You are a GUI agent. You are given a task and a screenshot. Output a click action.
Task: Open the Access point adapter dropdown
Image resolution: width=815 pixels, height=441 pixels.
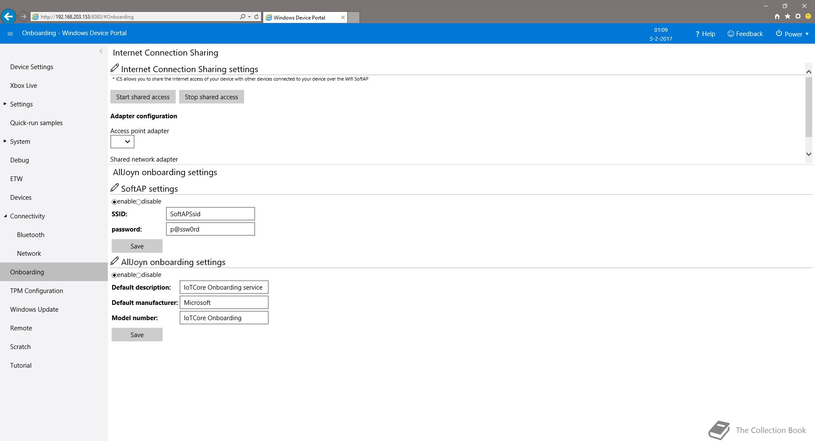pyautogui.click(x=122, y=142)
